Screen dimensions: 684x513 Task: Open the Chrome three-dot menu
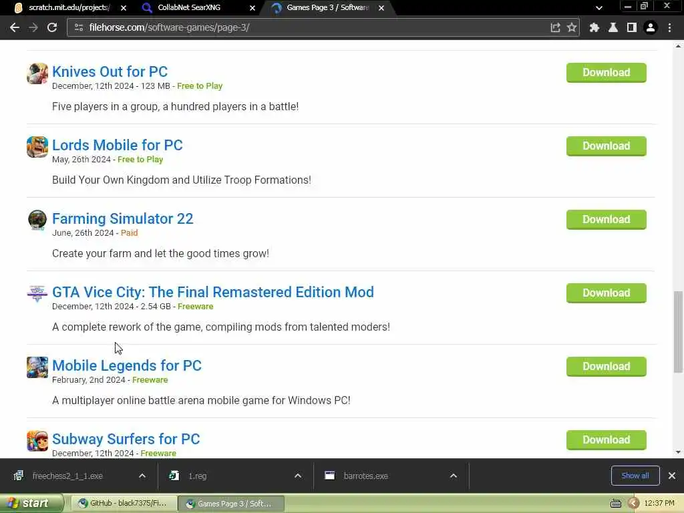pos(669,27)
